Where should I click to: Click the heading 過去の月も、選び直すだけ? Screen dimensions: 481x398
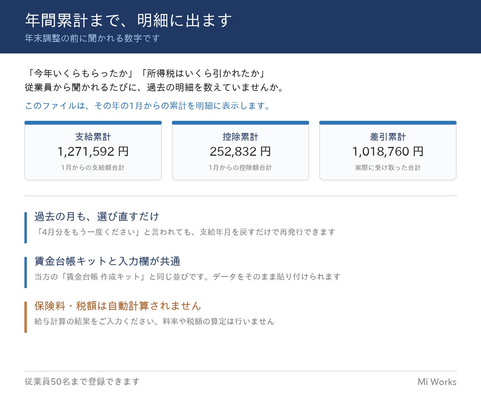(97, 216)
